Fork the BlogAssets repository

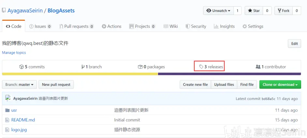[x=283, y=11]
